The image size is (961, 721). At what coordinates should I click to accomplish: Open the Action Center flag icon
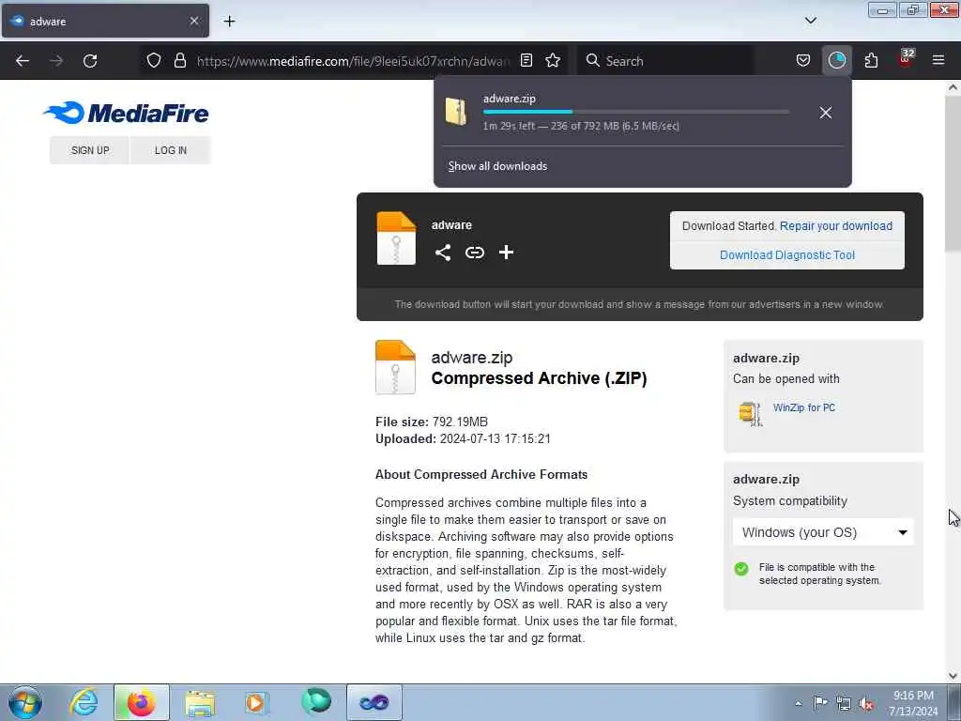click(820, 702)
